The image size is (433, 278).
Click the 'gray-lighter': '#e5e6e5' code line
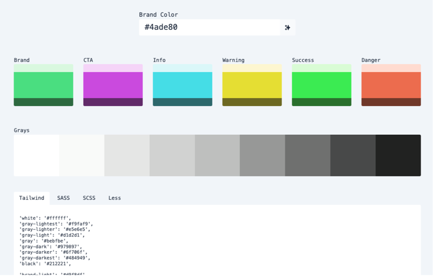point(54,229)
